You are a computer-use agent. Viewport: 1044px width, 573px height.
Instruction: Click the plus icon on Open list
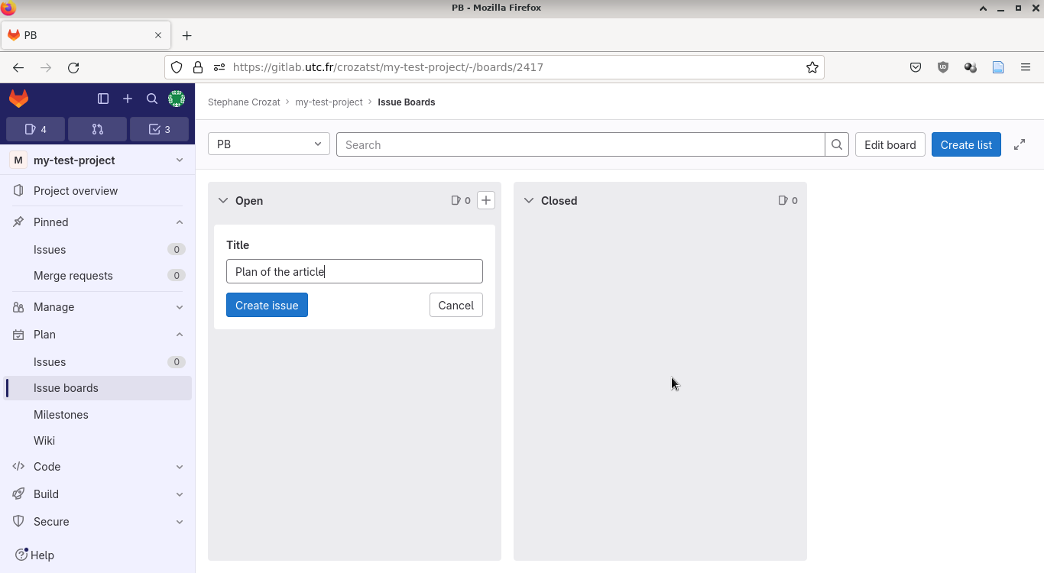click(x=486, y=200)
